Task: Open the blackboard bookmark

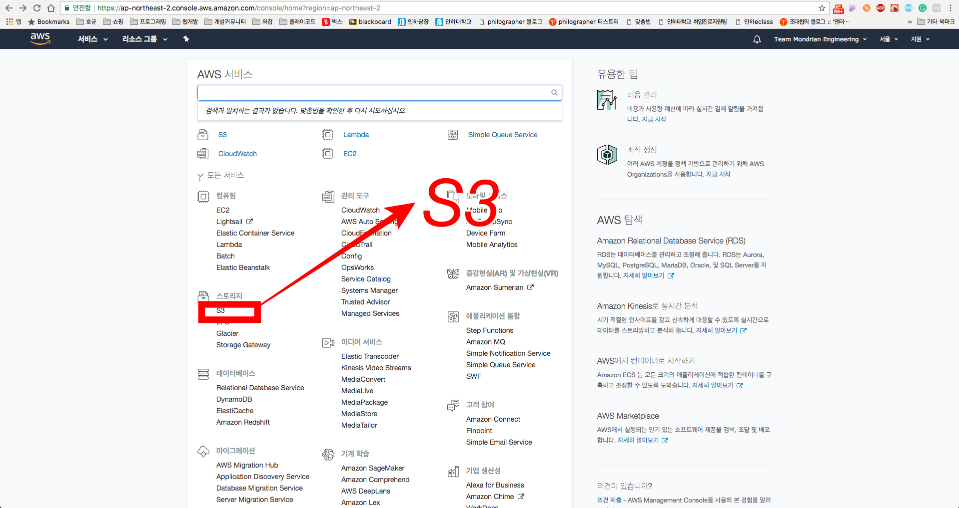Action: [370, 21]
